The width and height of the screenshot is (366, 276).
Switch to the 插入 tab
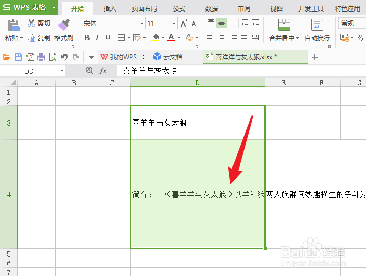(x=110, y=8)
